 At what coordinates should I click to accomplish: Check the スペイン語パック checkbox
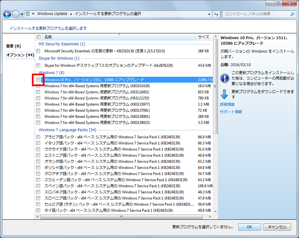tap(38, 186)
